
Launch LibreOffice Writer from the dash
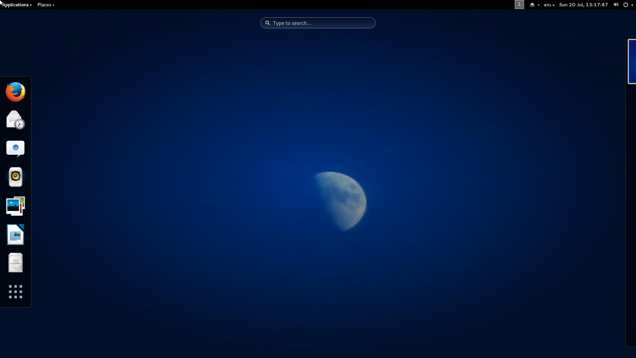16,234
